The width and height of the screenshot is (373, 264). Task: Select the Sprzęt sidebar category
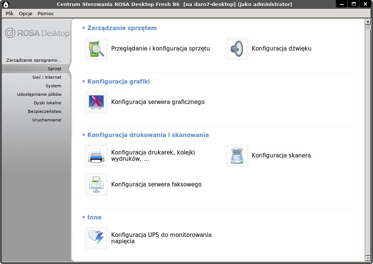[32, 69]
